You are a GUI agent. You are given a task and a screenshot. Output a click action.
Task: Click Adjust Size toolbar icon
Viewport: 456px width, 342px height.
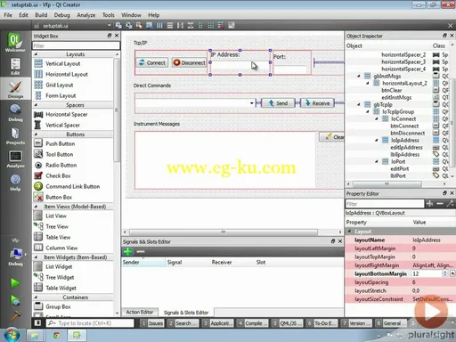click(232, 26)
